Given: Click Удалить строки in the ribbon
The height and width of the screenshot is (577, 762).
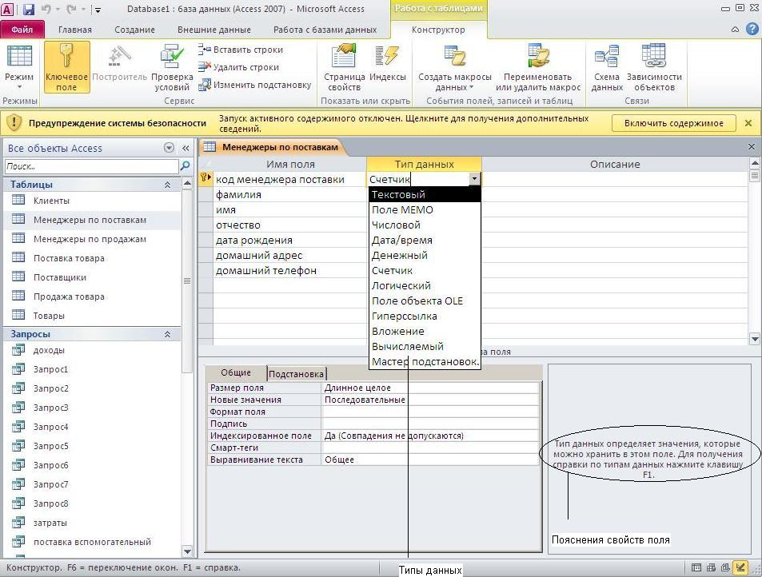Looking at the screenshot, I should pyautogui.click(x=238, y=67).
